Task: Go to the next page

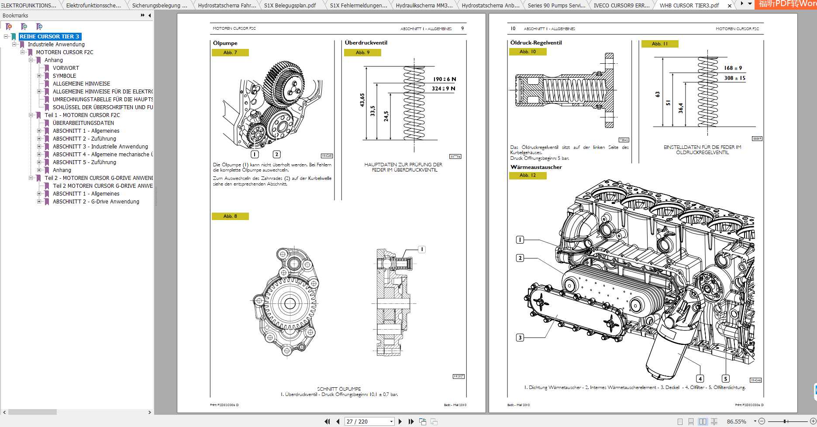Action: click(x=400, y=421)
